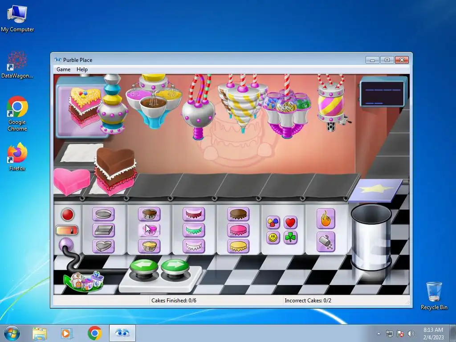Click the Incorrect Cakes: 0/2 status text
This screenshot has height=342, width=456.
pos(308,301)
